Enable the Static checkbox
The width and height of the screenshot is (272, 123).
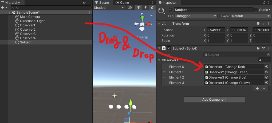(256, 10)
